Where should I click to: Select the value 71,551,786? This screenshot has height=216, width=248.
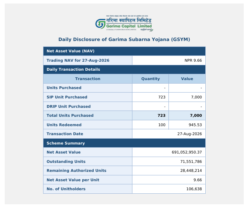[191, 162]
